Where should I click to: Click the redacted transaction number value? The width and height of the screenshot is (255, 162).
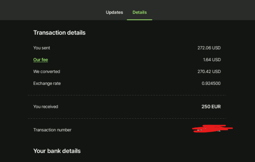point(209,130)
